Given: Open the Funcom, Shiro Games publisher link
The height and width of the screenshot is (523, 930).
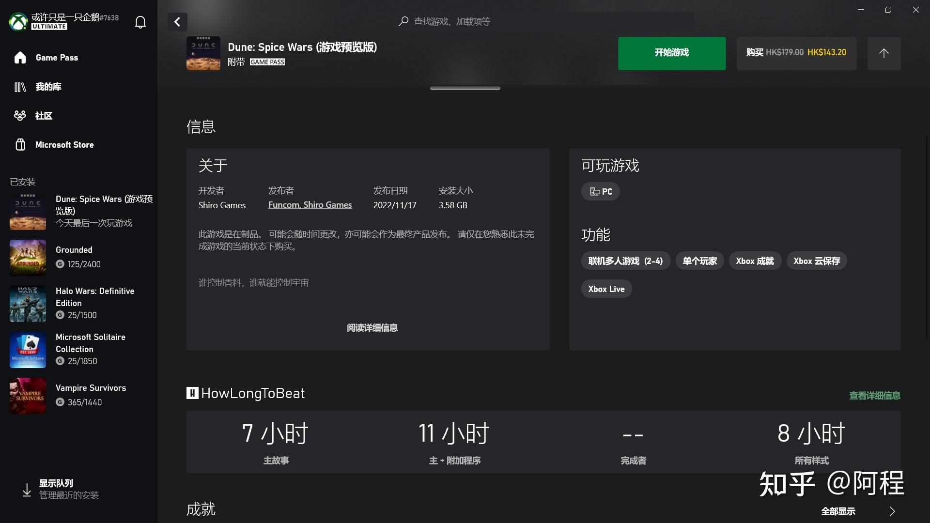Looking at the screenshot, I should click(310, 204).
